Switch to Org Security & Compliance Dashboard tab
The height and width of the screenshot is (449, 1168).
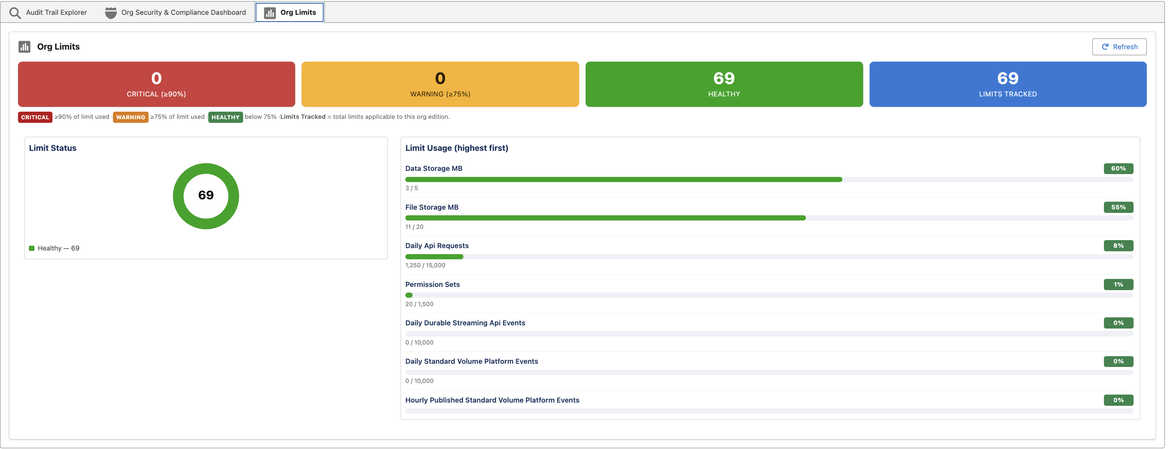(175, 12)
